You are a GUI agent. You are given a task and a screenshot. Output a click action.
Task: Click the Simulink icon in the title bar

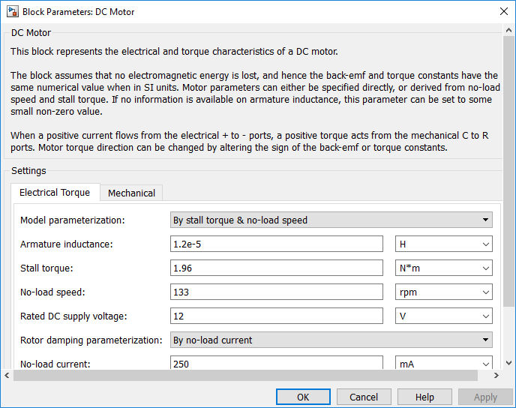point(11,12)
